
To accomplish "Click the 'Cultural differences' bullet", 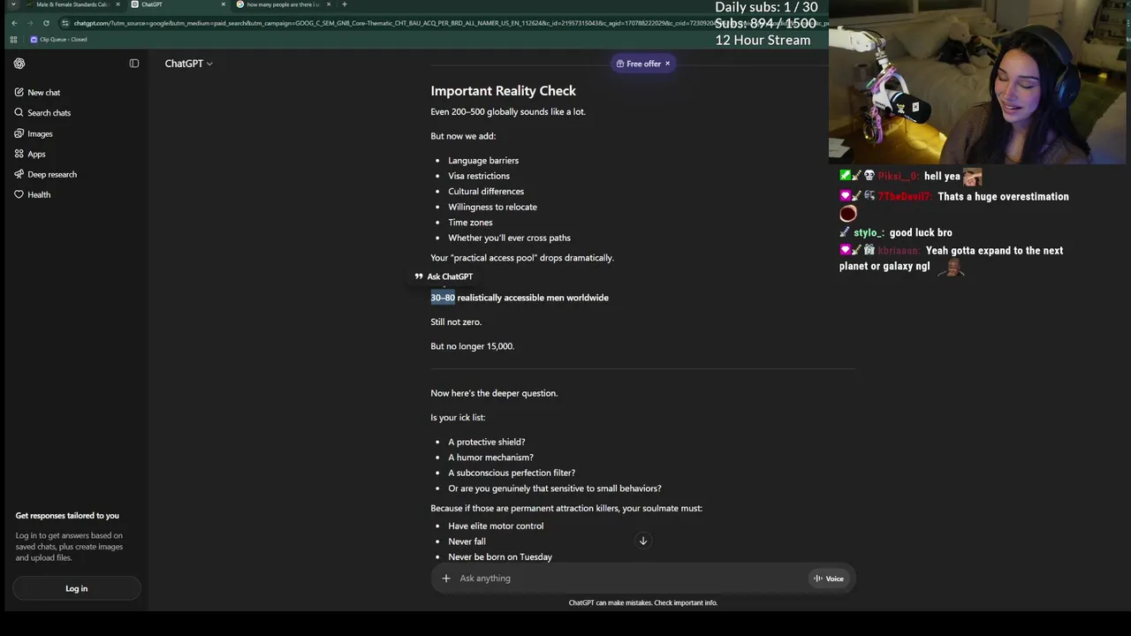I will pyautogui.click(x=486, y=192).
